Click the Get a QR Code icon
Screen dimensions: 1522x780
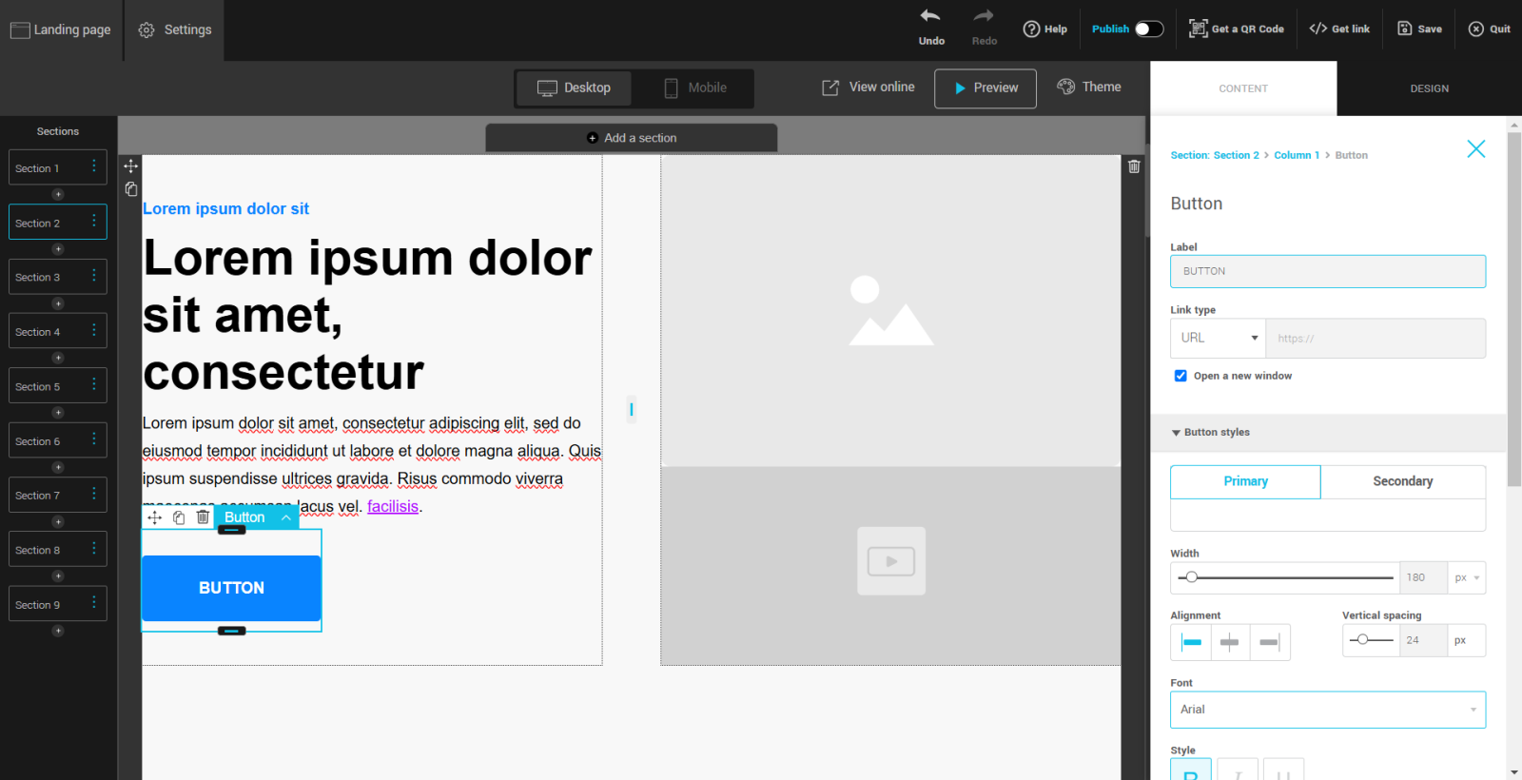pos(1198,29)
